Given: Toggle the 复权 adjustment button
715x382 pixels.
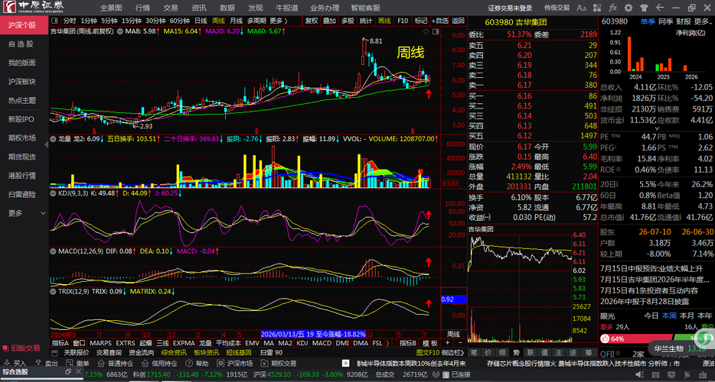Looking at the screenshot, I should click(x=312, y=21).
